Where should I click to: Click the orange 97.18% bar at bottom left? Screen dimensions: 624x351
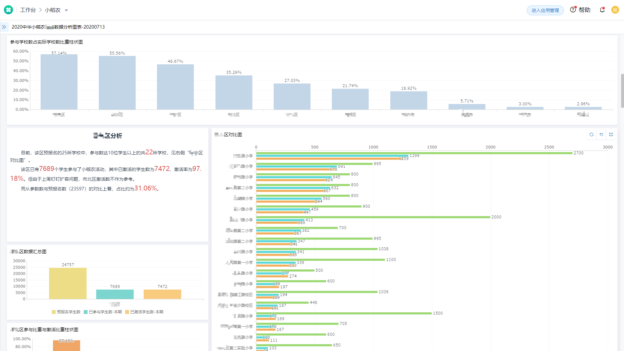coord(66,345)
